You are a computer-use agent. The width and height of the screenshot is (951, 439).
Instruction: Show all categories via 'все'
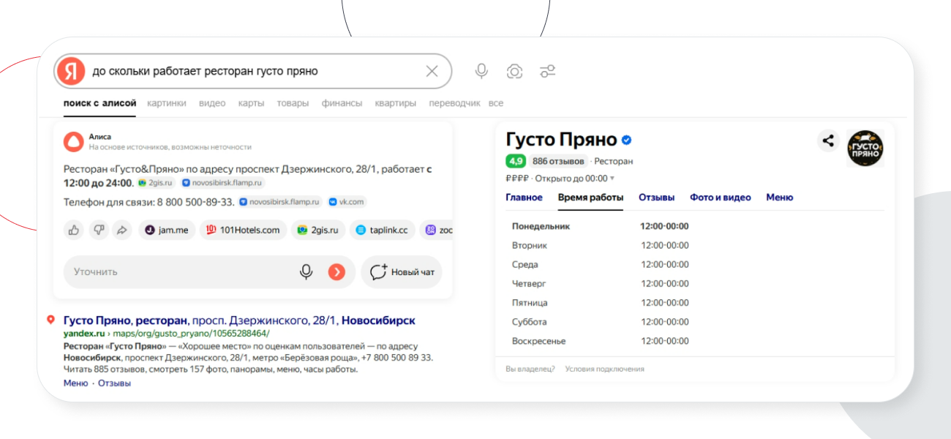(496, 103)
